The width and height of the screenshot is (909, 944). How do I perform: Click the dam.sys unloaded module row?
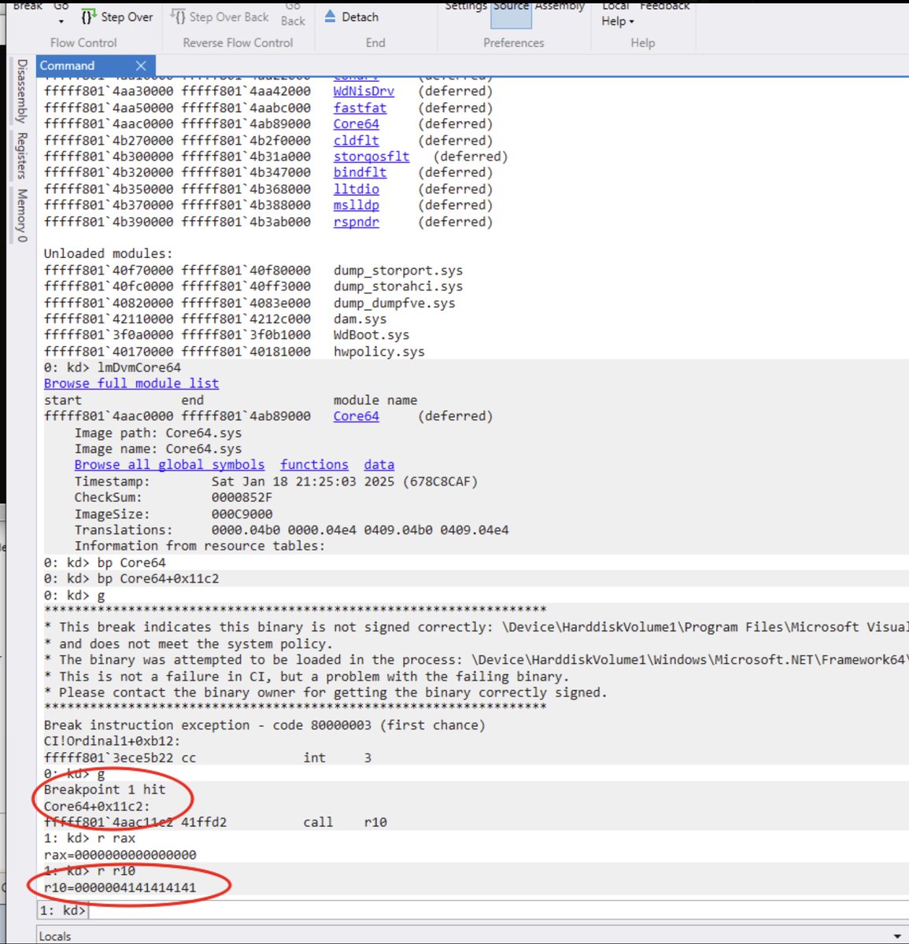(215, 319)
